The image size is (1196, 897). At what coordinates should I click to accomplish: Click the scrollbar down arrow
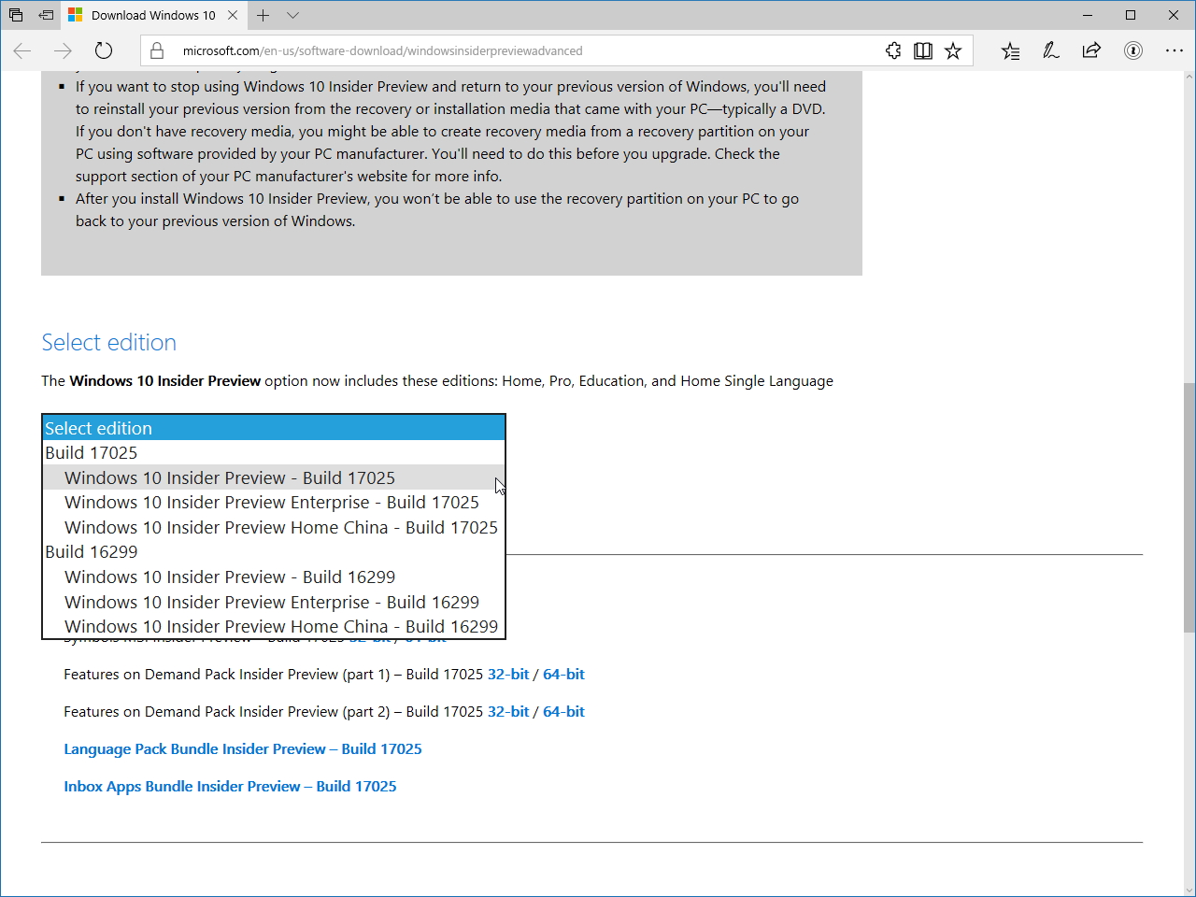point(1189,889)
